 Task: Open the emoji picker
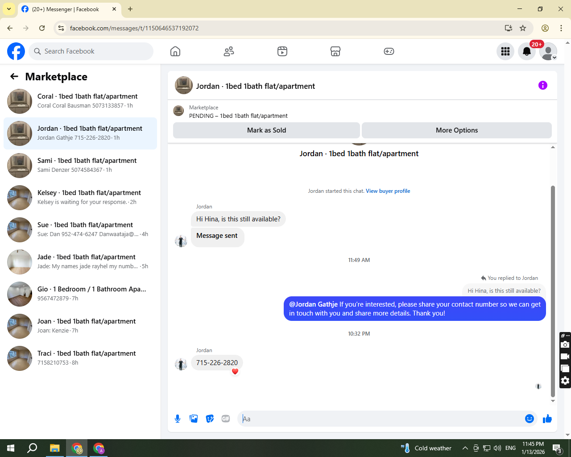point(530,419)
